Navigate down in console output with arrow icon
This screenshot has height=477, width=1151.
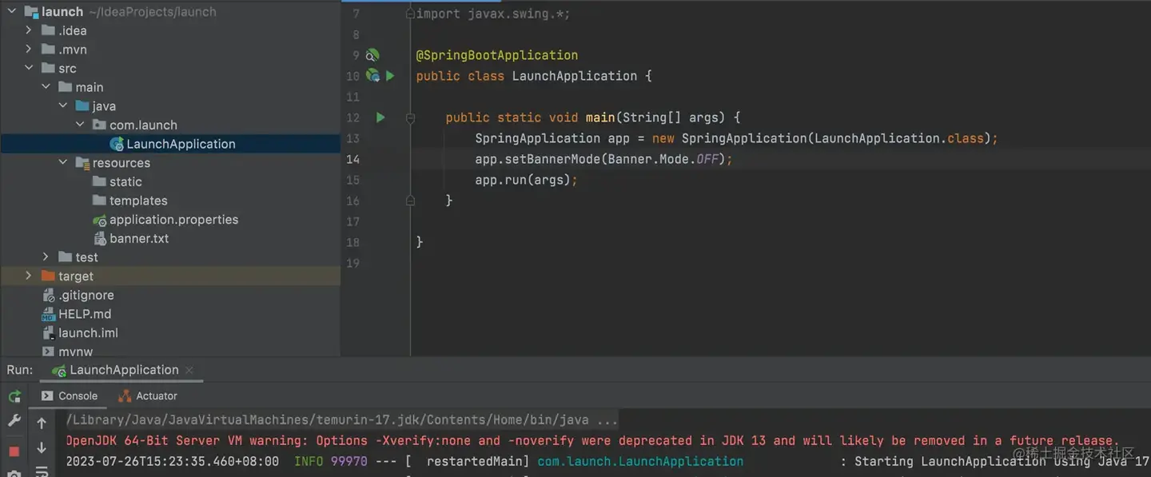pyautogui.click(x=41, y=446)
